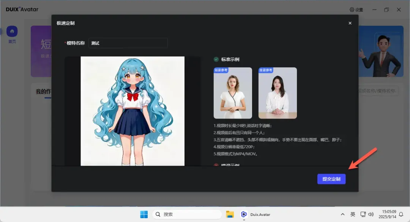Expand the system tray hidden icons chevron
The width and height of the screenshot is (410, 222).
pos(343,214)
